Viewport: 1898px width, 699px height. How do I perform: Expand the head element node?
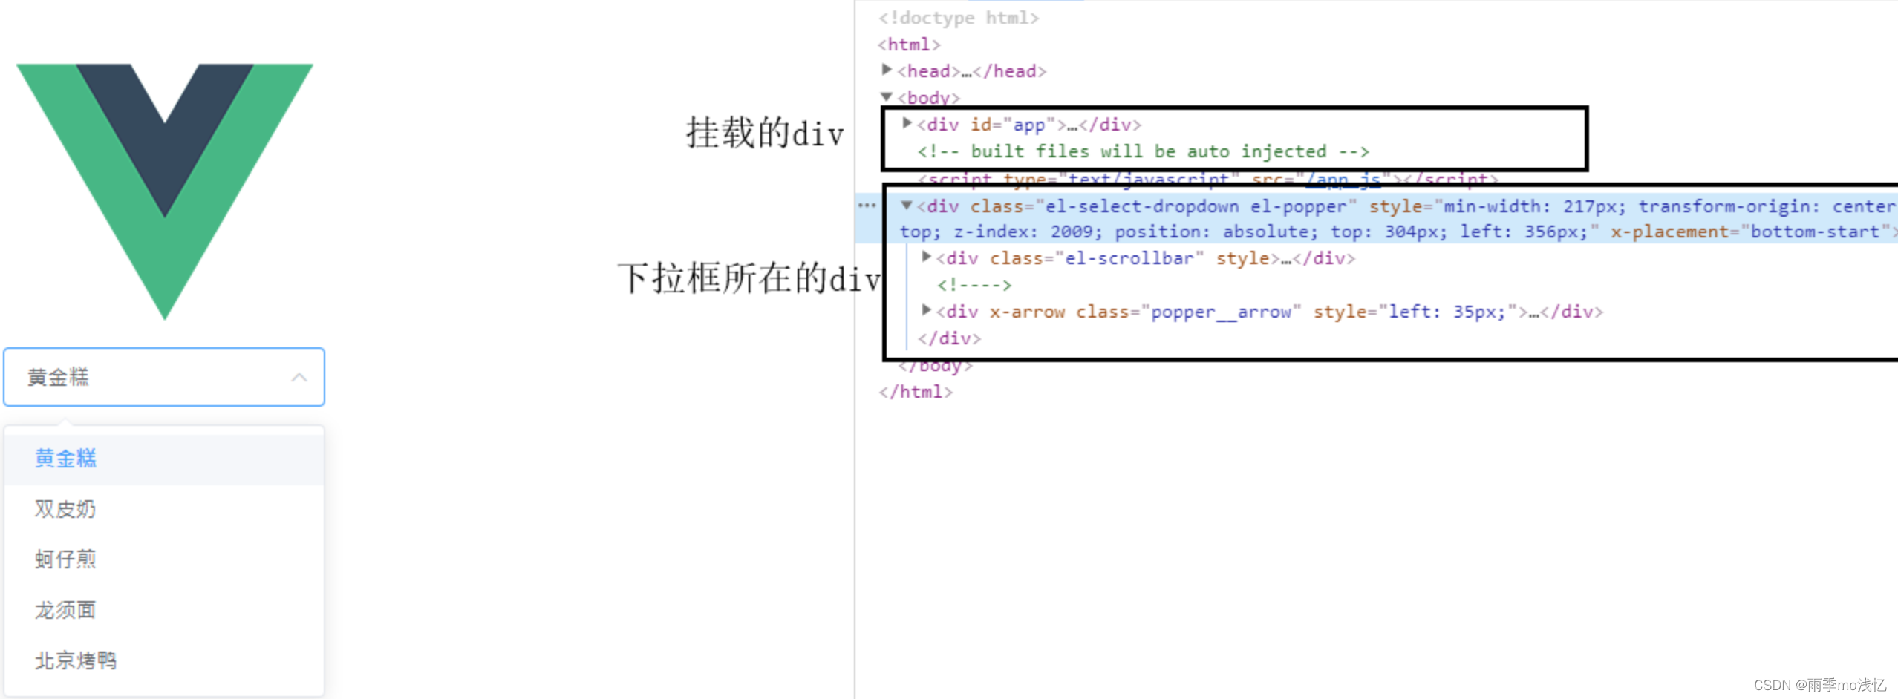click(887, 70)
